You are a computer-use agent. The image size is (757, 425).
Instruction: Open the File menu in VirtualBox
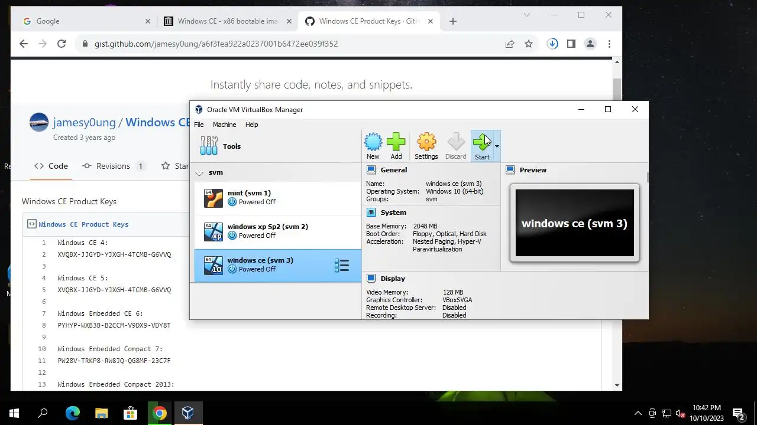(x=199, y=125)
